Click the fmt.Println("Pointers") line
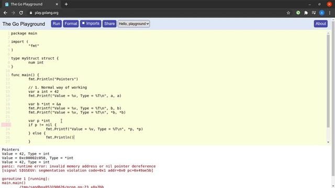This screenshot has width=335, height=188. pyautogui.click(x=53, y=79)
